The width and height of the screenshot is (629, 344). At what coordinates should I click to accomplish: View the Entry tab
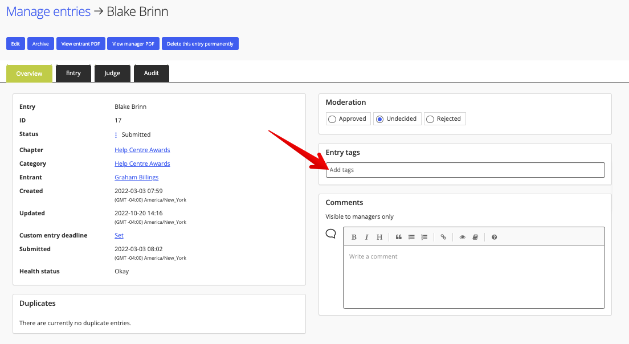click(73, 73)
